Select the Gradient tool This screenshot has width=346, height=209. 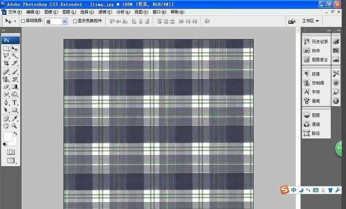(15, 87)
